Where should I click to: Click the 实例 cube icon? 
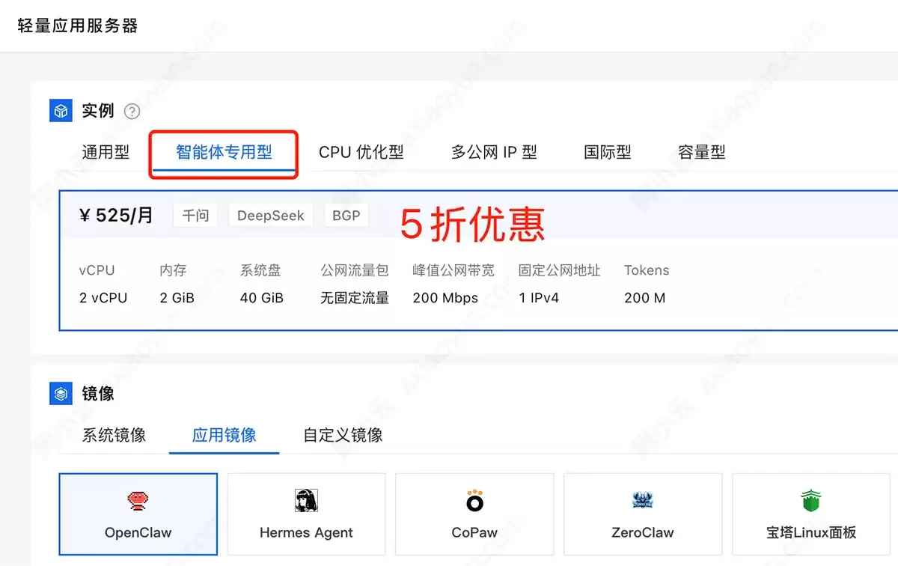pos(61,111)
